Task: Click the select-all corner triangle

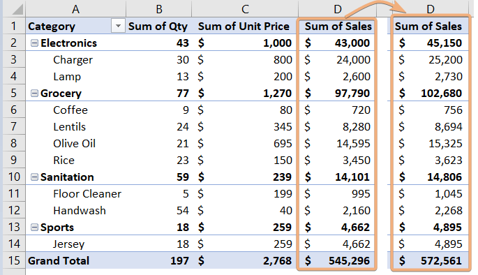Action: click(x=17, y=10)
